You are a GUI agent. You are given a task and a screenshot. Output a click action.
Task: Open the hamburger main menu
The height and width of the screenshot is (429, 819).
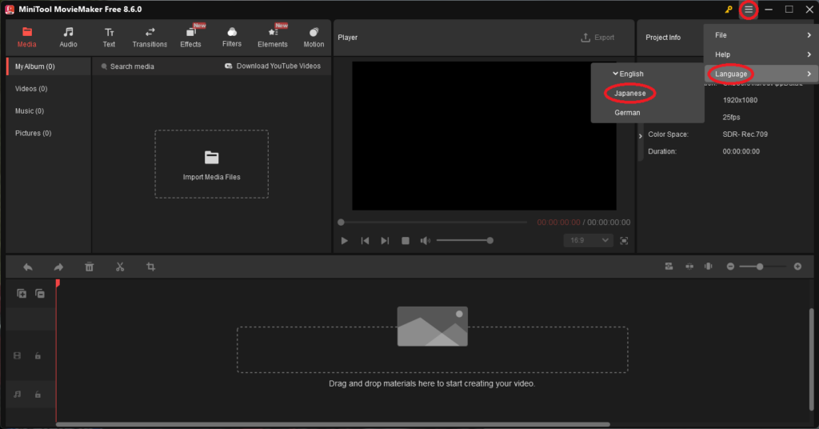[749, 10]
